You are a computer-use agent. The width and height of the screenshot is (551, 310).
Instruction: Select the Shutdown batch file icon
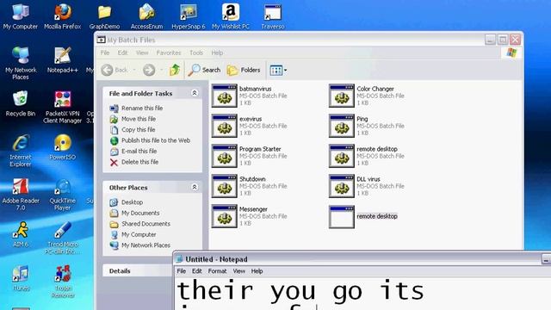point(225,186)
